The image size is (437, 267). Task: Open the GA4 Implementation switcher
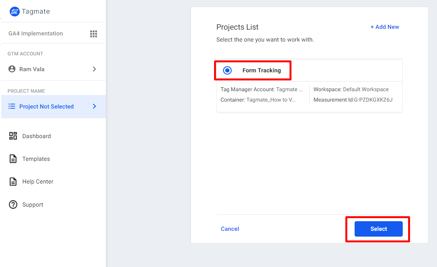point(36,33)
